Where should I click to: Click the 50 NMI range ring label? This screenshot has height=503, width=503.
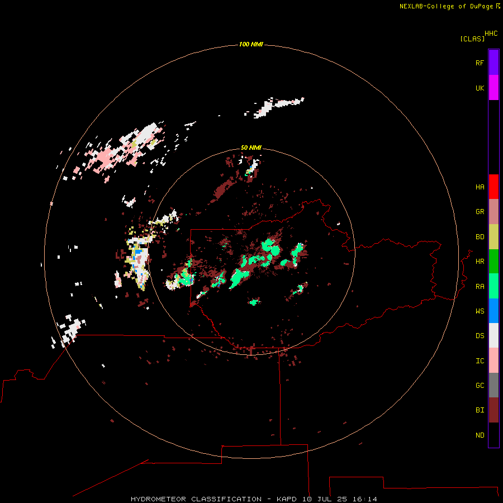tap(251, 148)
